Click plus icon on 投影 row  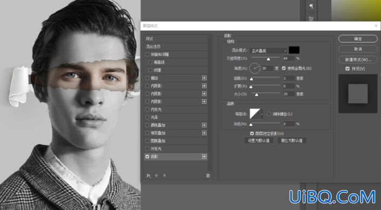pos(204,157)
